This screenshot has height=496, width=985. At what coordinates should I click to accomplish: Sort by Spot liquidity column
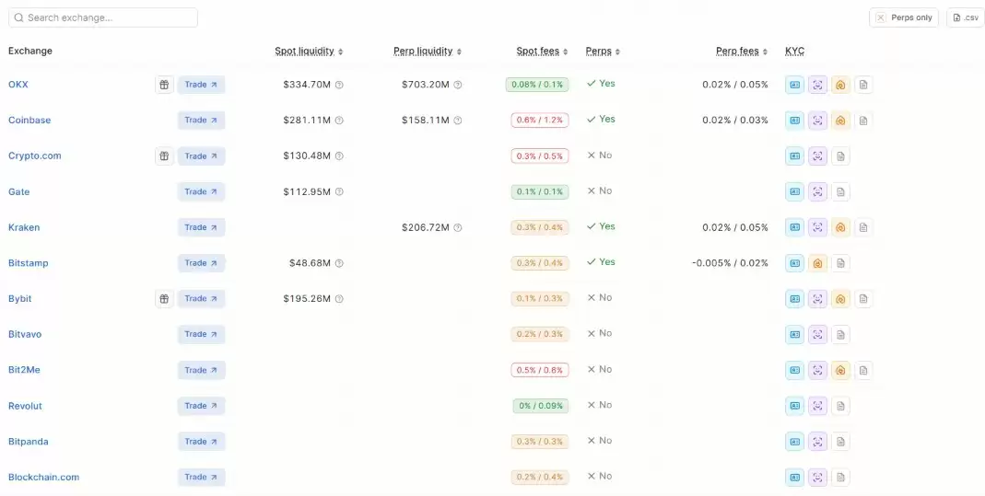pos(309,52)
